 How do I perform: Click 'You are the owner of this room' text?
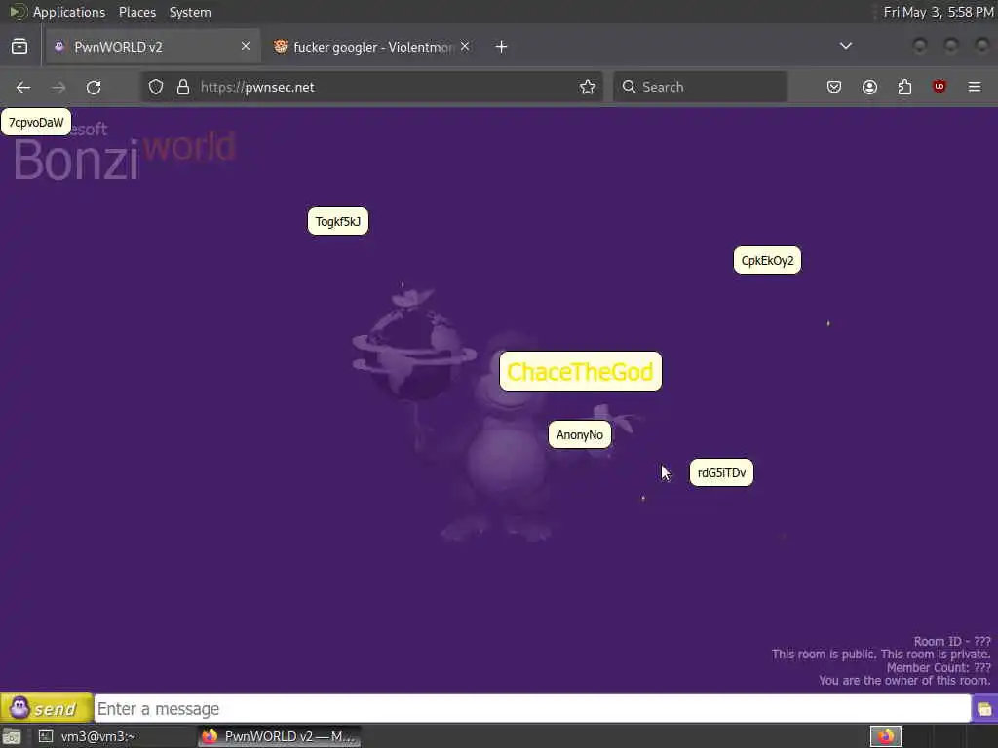coord(904,681)
